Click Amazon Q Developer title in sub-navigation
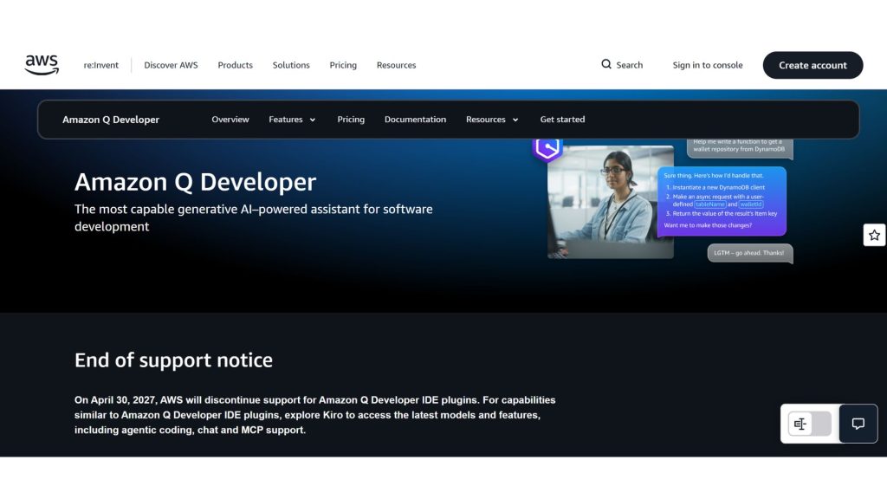 pos(111,120)
